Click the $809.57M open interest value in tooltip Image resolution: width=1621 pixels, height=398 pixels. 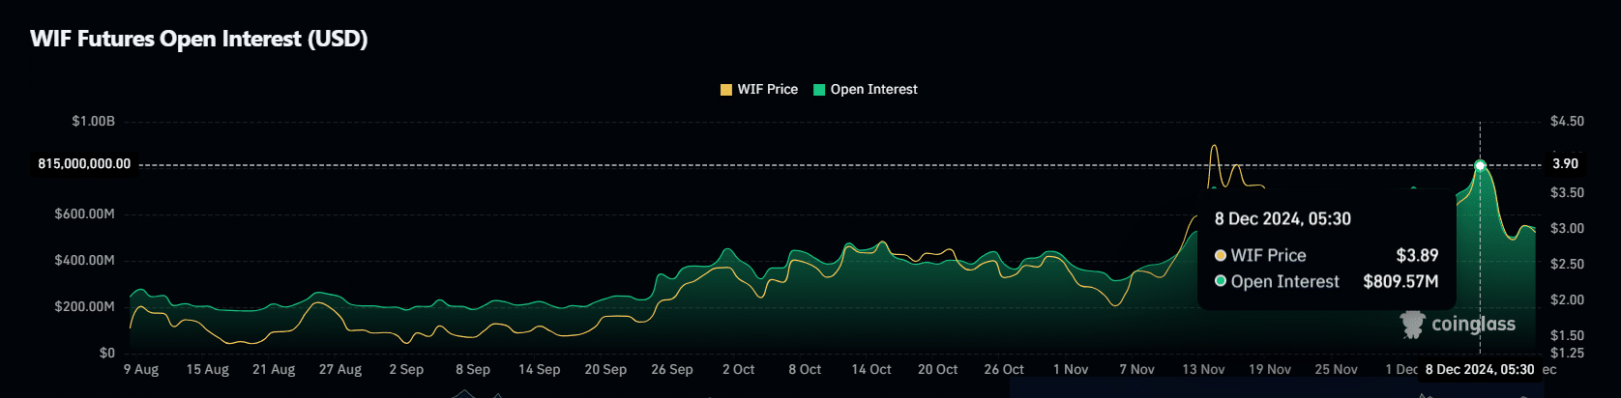(1400, 281)
